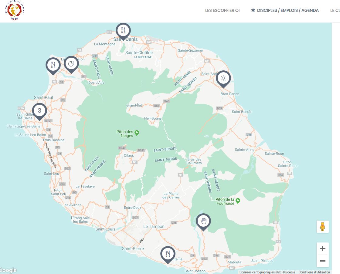Click the restaurant marker near Petite Île
This screenshot has height=274, width=340.
[x=168, y=255]
